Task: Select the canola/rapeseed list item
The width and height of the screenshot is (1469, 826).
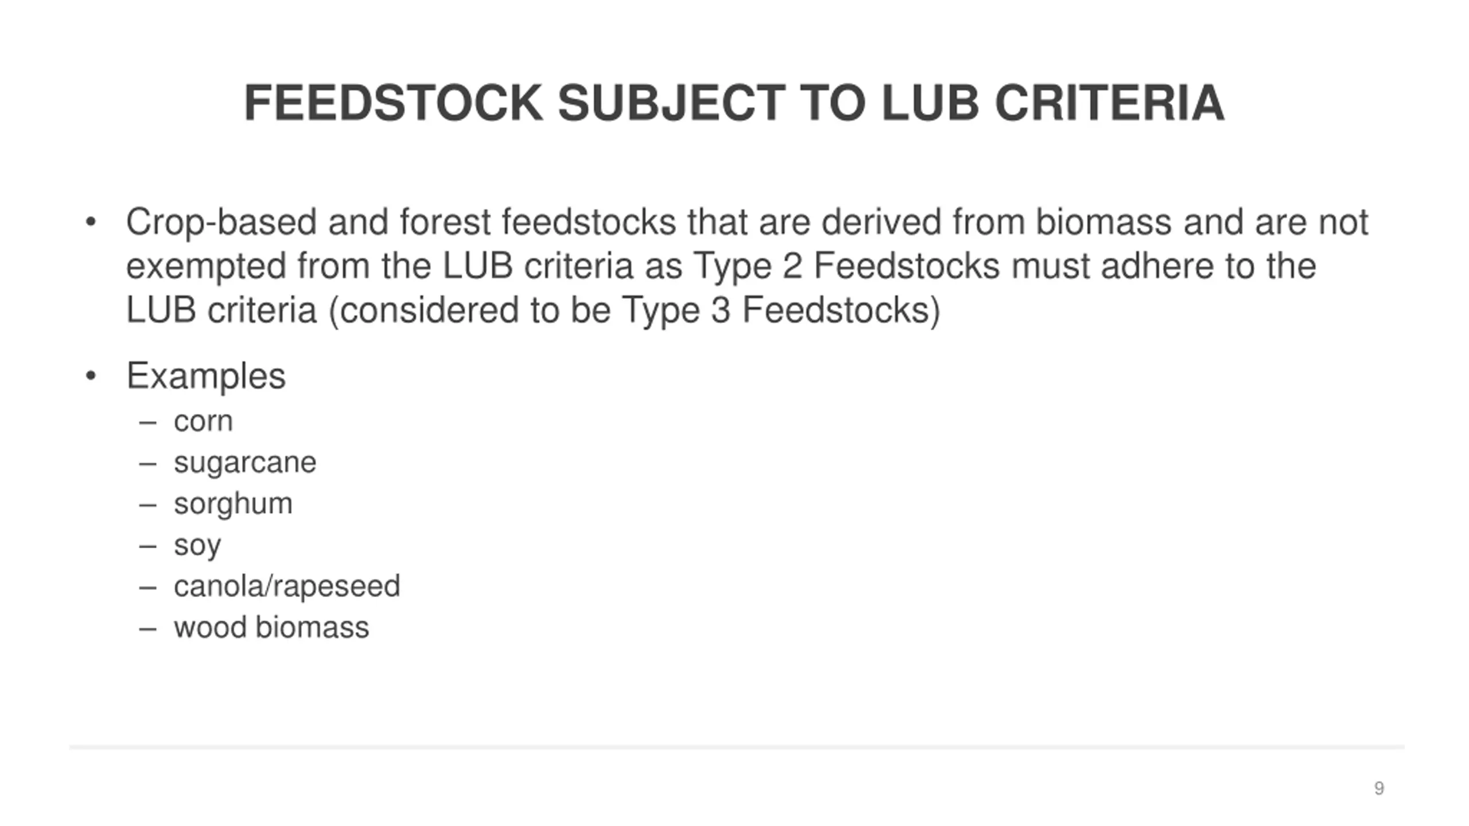Action: [x=287, y=587]
